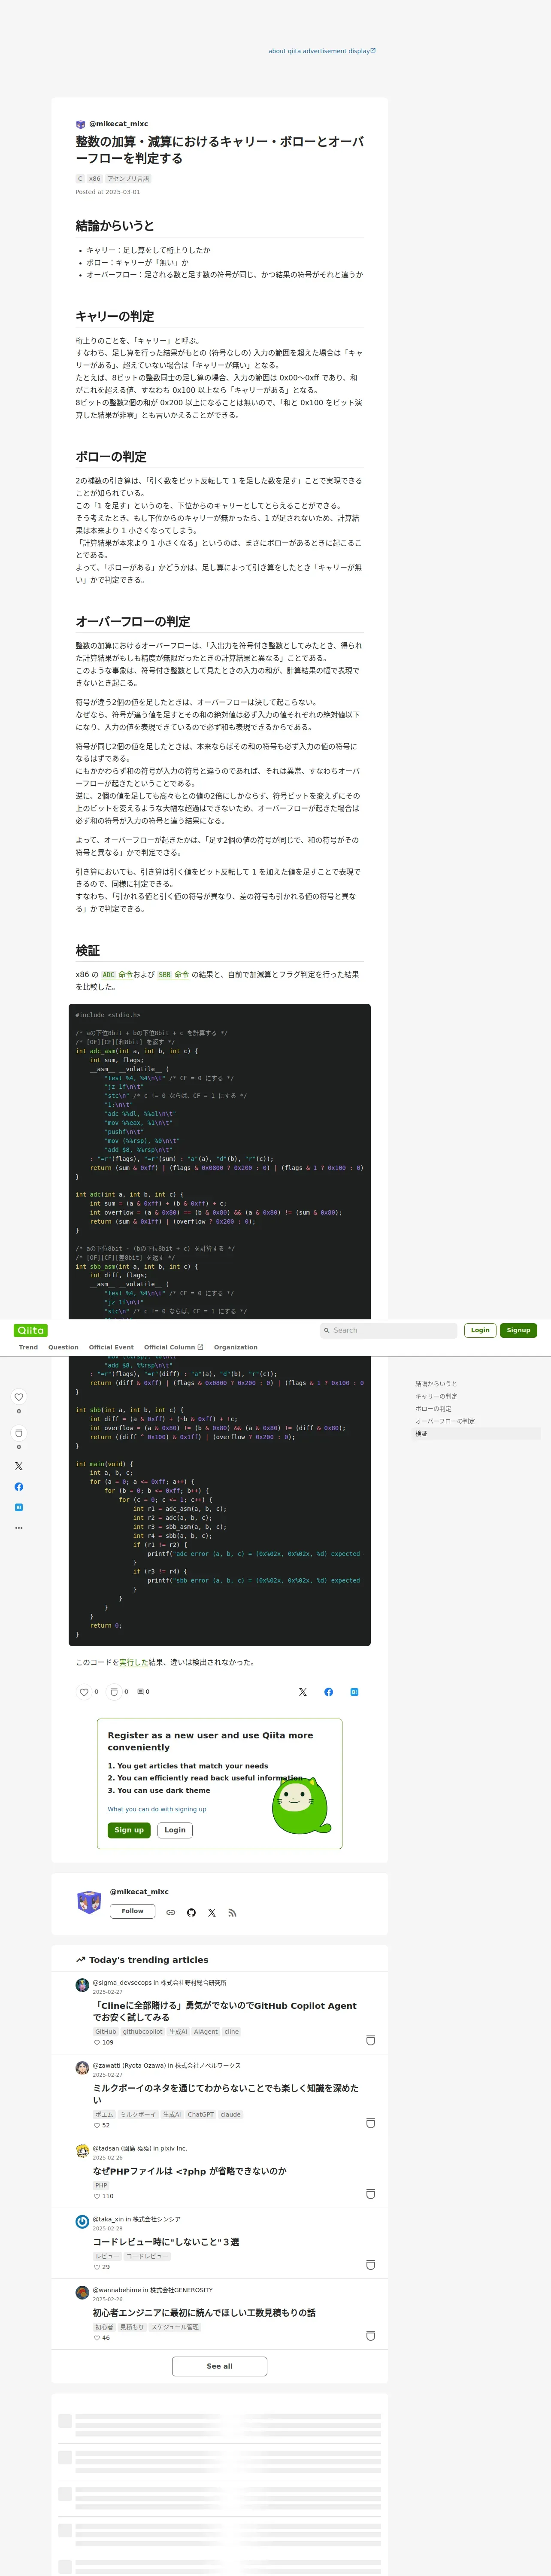Open the Question tab

pyautogui.click(x=63, y=1347)
